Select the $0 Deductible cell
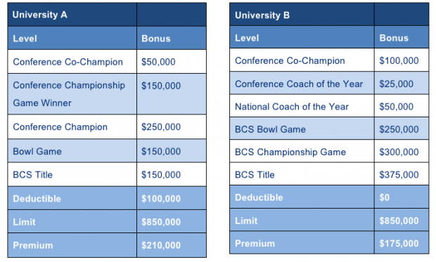 click(x=402, y=197)
